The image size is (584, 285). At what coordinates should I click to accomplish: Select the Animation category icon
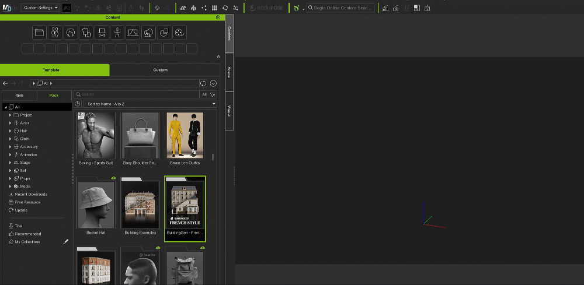coord(117,33)
